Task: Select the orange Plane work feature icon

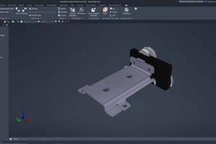Action: [x=105, y=10]
